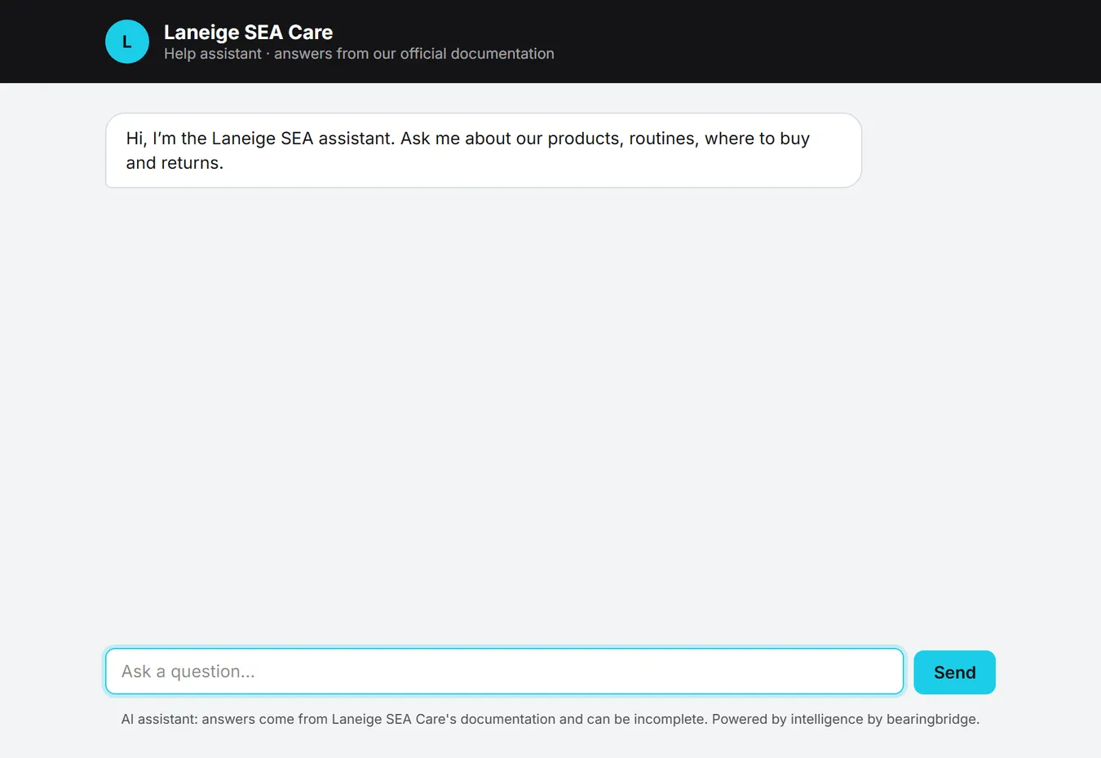Click the round L avatar icon
The height and width of the screenshot is (758, 1101).
[x=127, y=42]
